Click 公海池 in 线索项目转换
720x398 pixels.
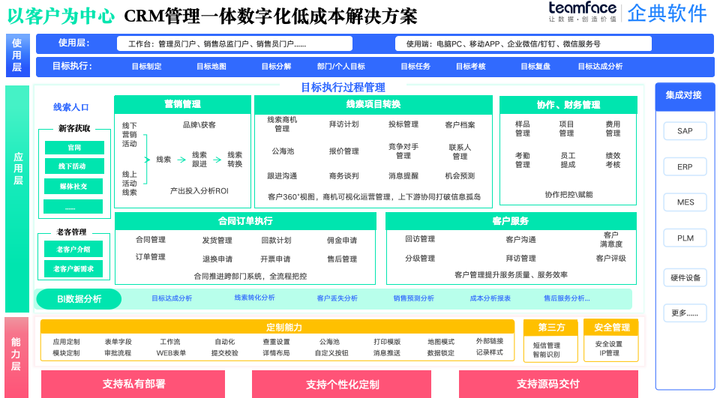(283, 151)
